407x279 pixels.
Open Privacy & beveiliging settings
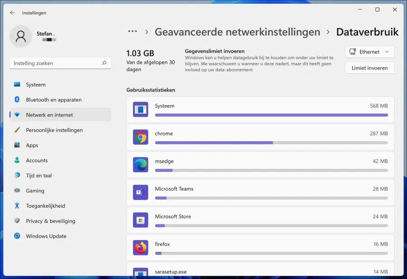tap(60, 221)
